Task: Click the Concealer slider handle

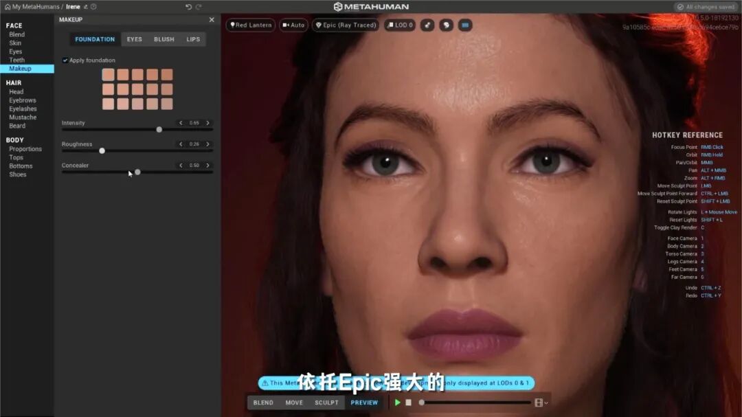Action: [137, 172]
